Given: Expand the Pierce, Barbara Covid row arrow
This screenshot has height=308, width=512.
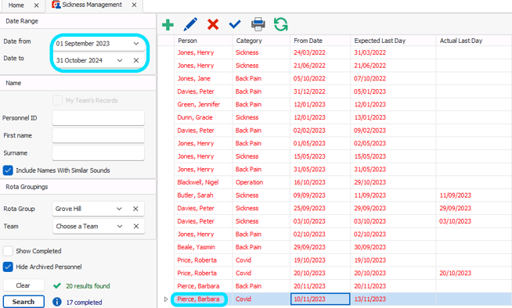Looking at the screenshot, I should pos(165,299).
